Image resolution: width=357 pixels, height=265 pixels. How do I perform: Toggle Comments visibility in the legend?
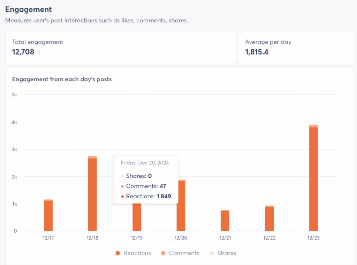coord(180,253)
